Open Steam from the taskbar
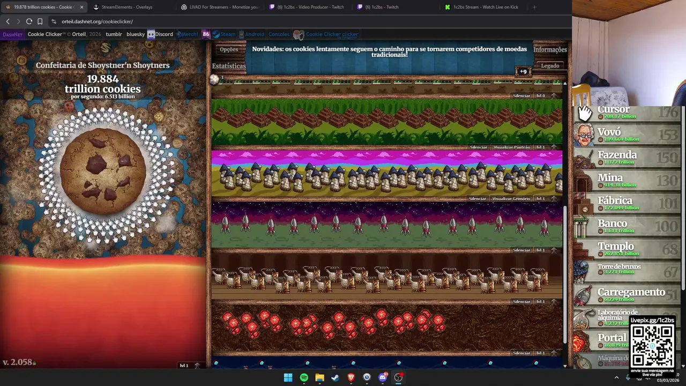Screen dimensions: 686x386 click(335, 377)
